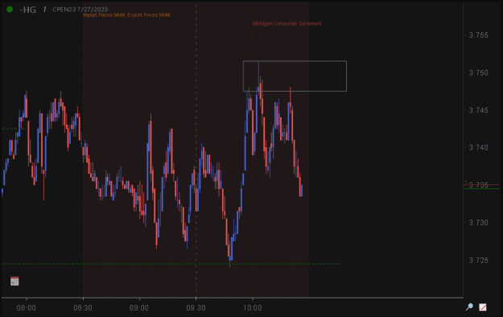Click the 08:00 time axis label

pyautogui.click(x=27, y=308)
